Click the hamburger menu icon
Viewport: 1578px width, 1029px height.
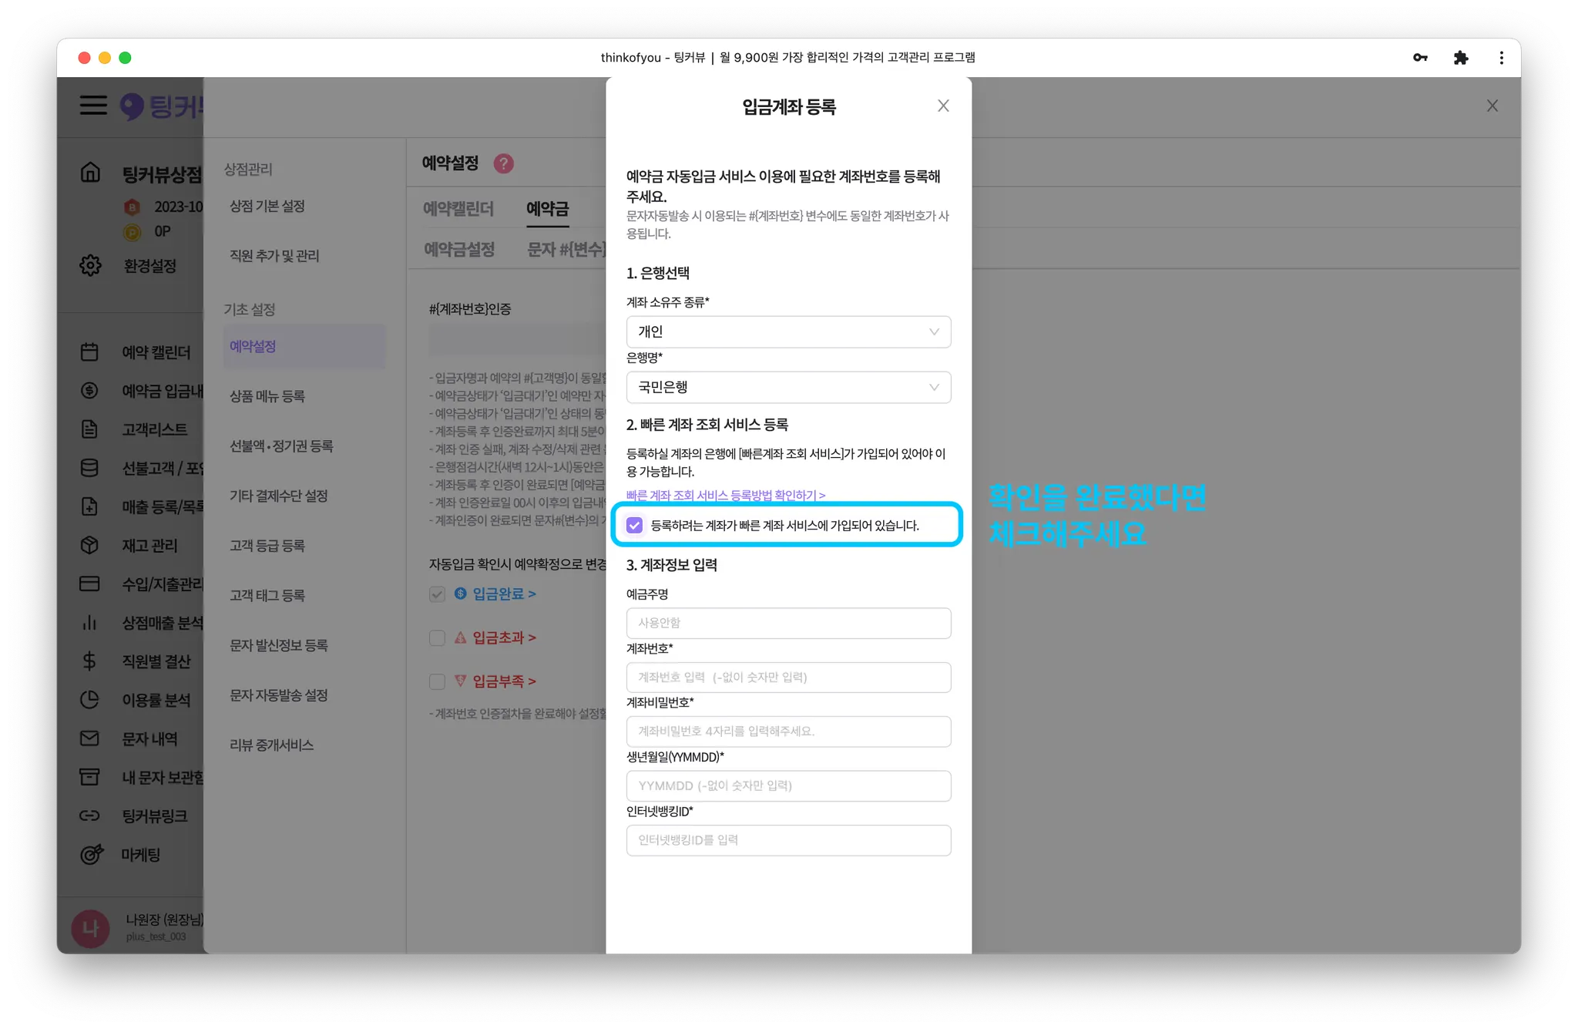point(93,105)
